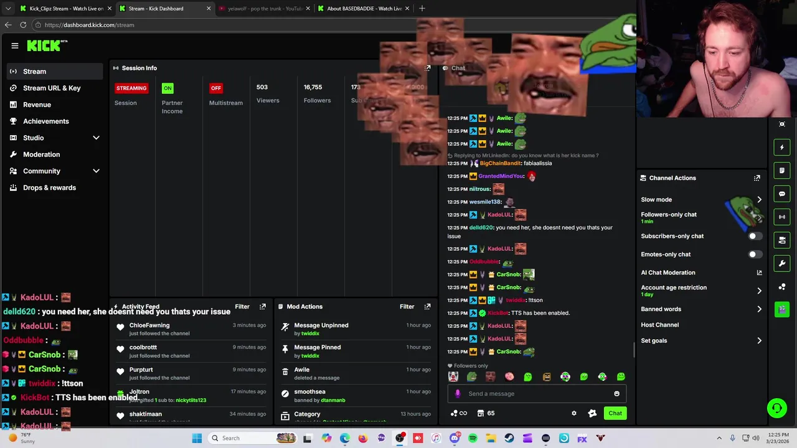797x448 pixels.
Task: Open Spotify from the taskbar
Action: pos(473,438)
